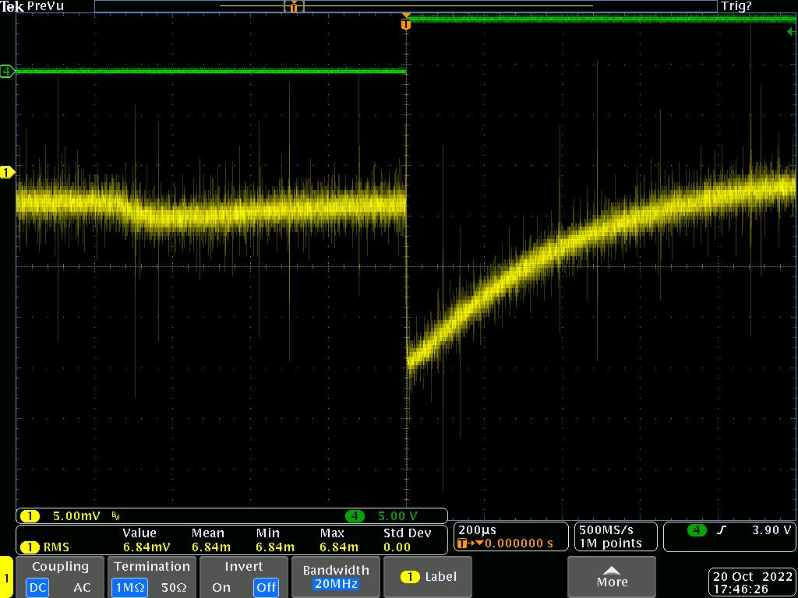Click the channel 4 badge beside 5.00 V

coord(355,516)
